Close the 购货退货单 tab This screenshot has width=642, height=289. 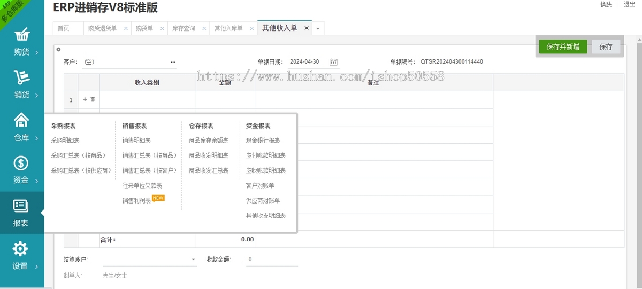click(x=126, y=28)
